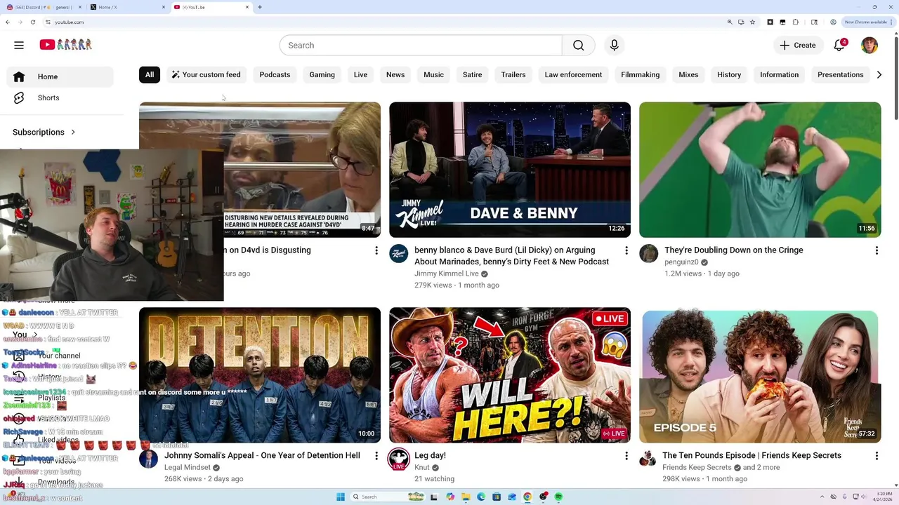Bookmark this page with the star icon

point(752,22)
